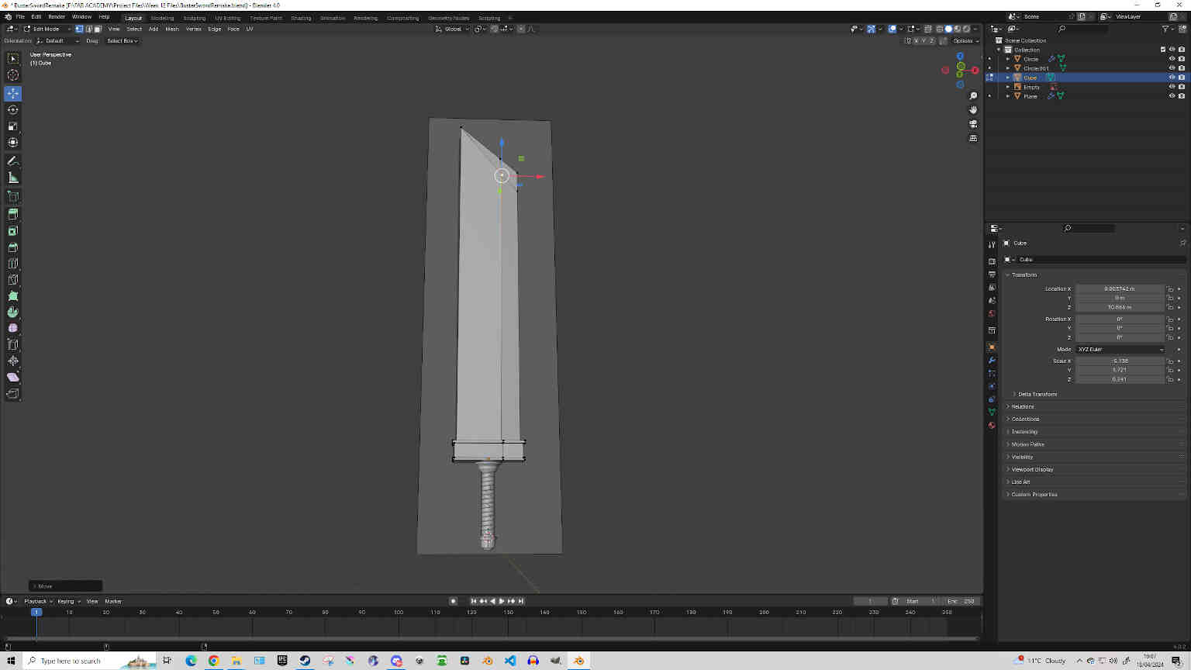Play animation forward in timeline
This screenshot has width=1191, height=670.
click(502, 601)
